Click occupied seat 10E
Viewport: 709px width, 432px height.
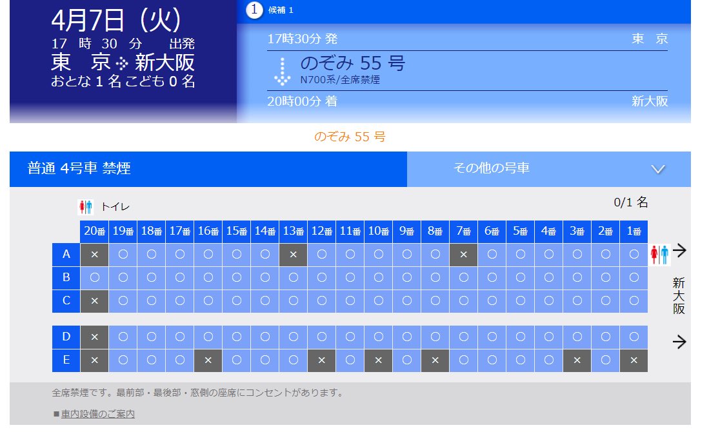[x=379, y=360]
